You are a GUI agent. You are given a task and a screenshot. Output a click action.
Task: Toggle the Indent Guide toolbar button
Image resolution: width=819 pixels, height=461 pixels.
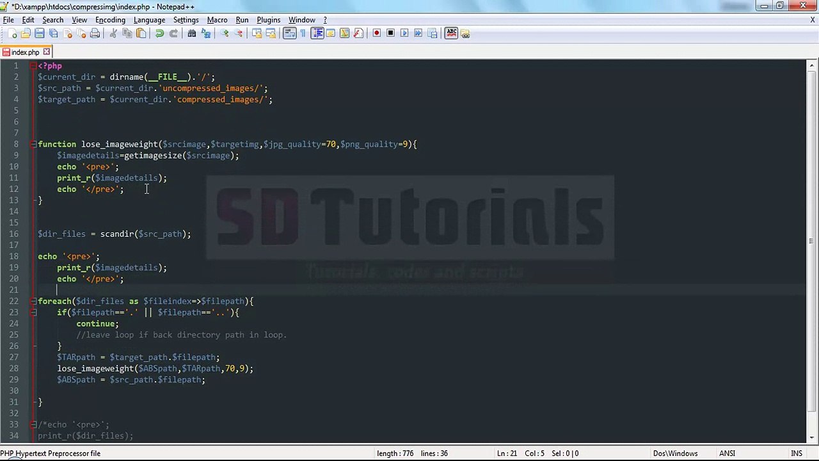click(x=317, y=33)
